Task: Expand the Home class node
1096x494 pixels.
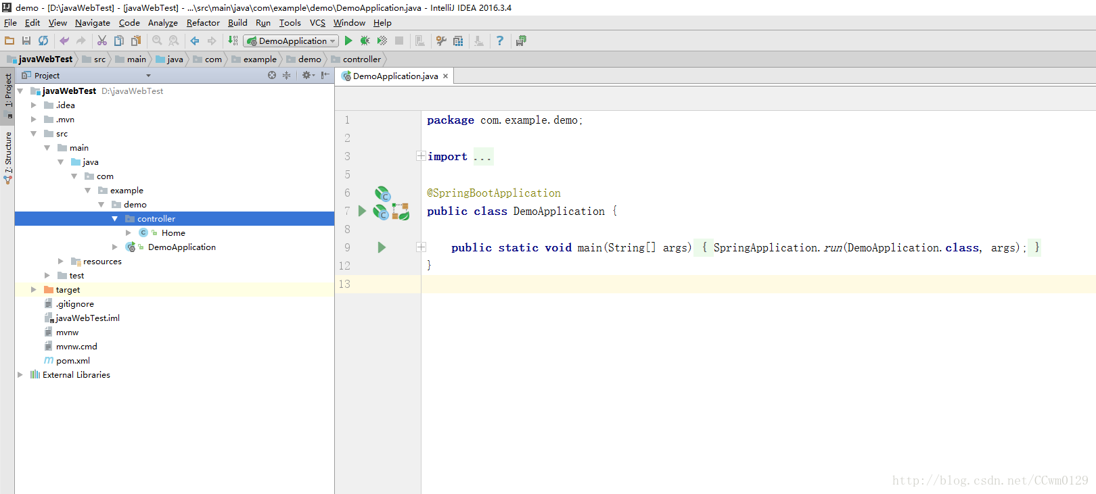Action: (x=129, y=232)
